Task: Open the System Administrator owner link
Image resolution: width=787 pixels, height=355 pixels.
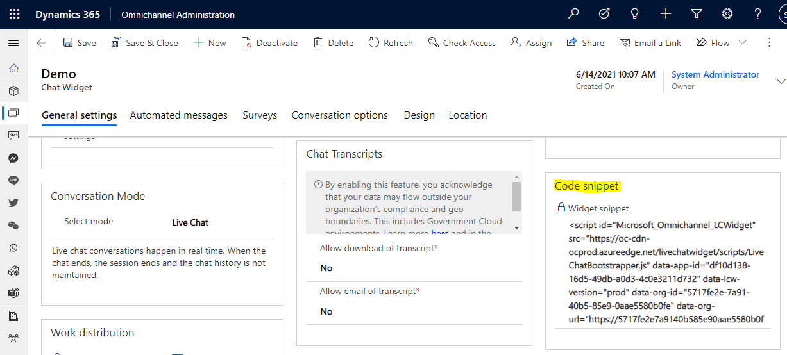Action: click(x=715, y=75)
